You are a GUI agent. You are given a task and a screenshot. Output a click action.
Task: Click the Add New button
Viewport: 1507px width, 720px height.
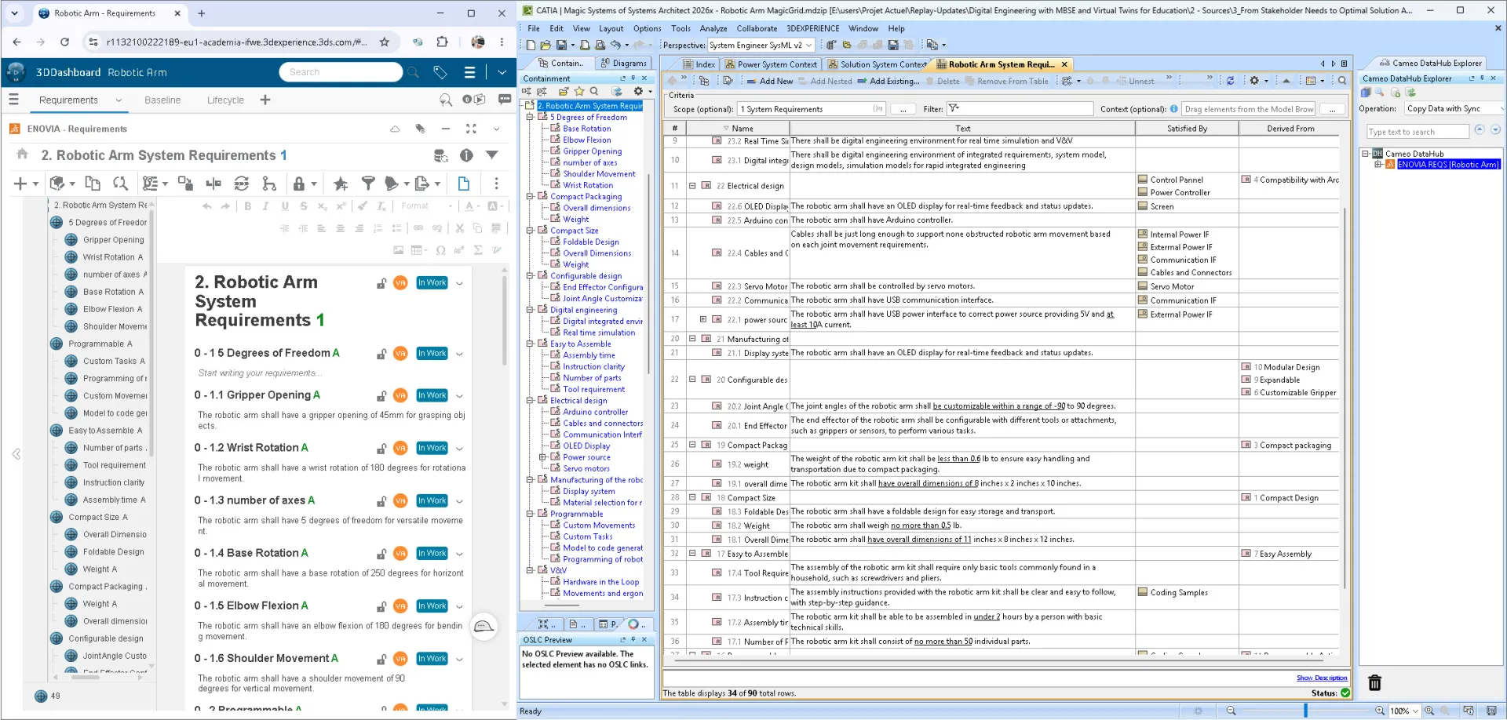pos(769,81)
